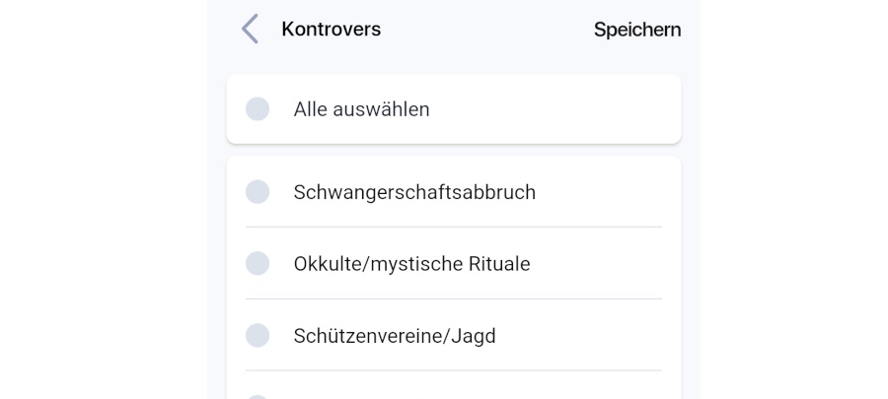This screenshot has height=399, width=888.
Task: Enable the Schwangerschaftsabbruch circle toggle
Action: 258,192
